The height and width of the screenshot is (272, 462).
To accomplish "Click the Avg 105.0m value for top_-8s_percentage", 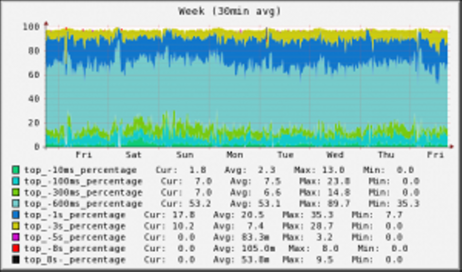I will (258, 248).
